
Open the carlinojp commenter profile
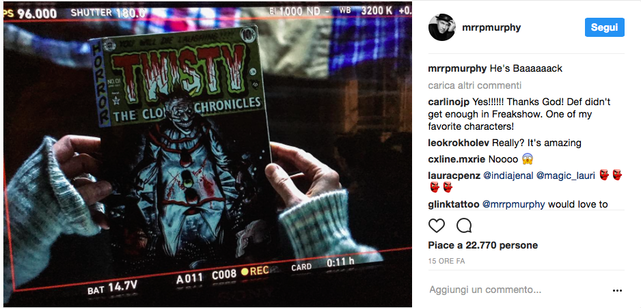[448, 102]
